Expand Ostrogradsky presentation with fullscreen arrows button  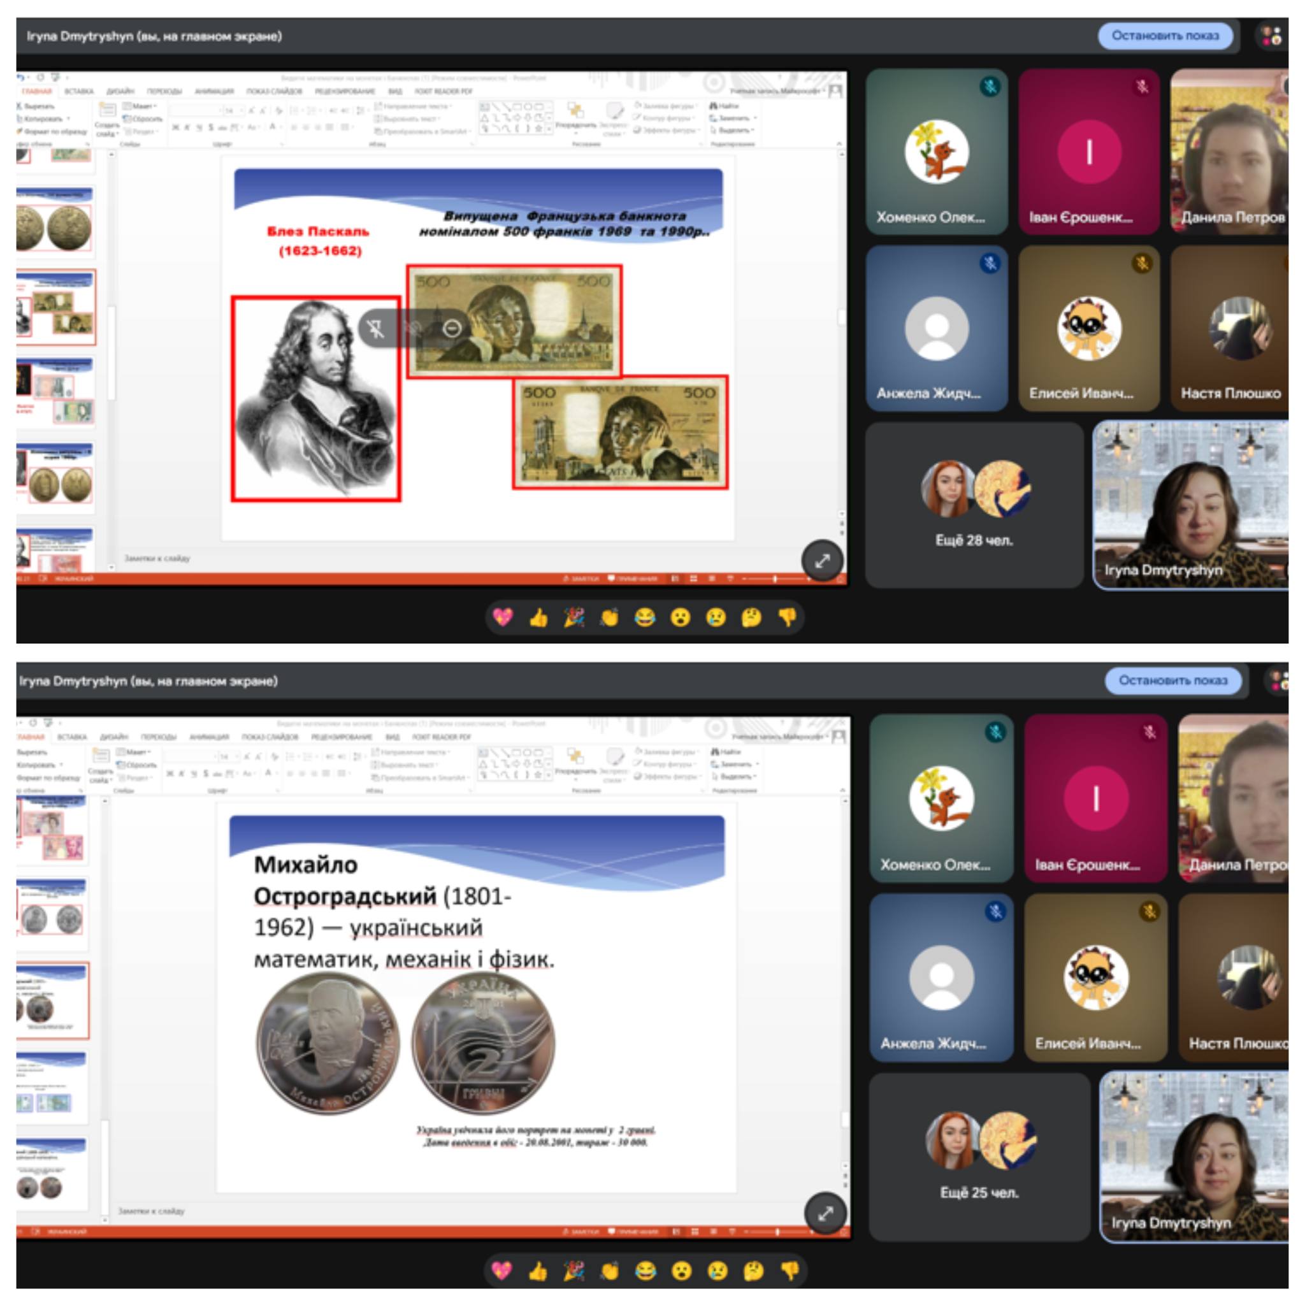coord(825,1214)
